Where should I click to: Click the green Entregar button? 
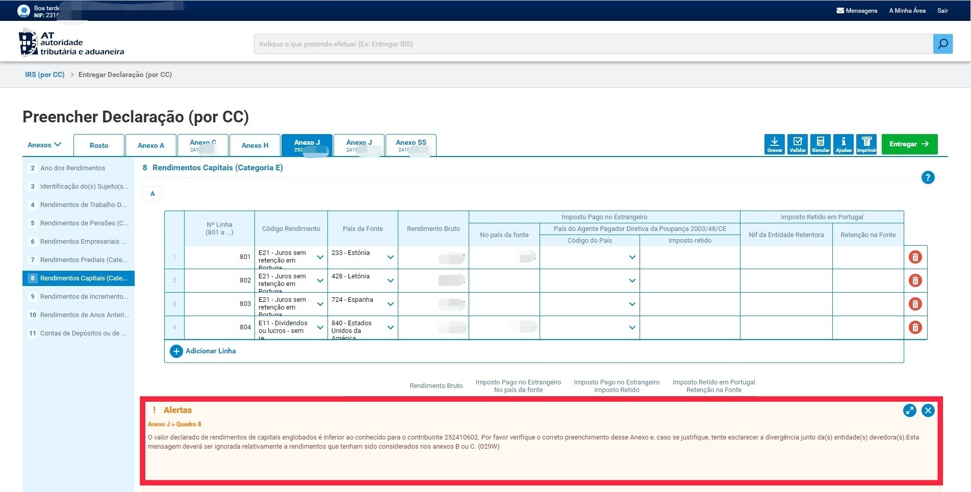coord(909,144)
